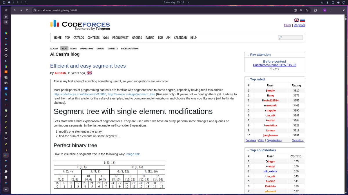Open Codeforces Round 1125 (Div. 3) link
Screen dimensions: 348x195
(275, 65)
